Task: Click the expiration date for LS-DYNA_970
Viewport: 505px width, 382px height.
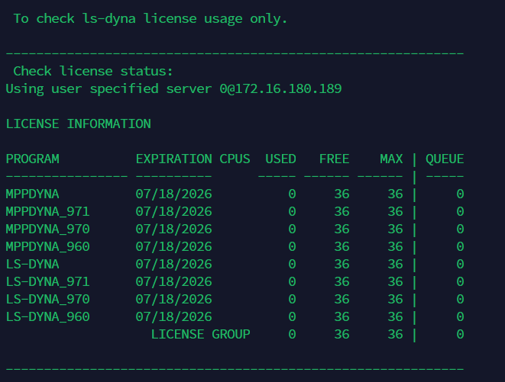Action: pos(173,299)
